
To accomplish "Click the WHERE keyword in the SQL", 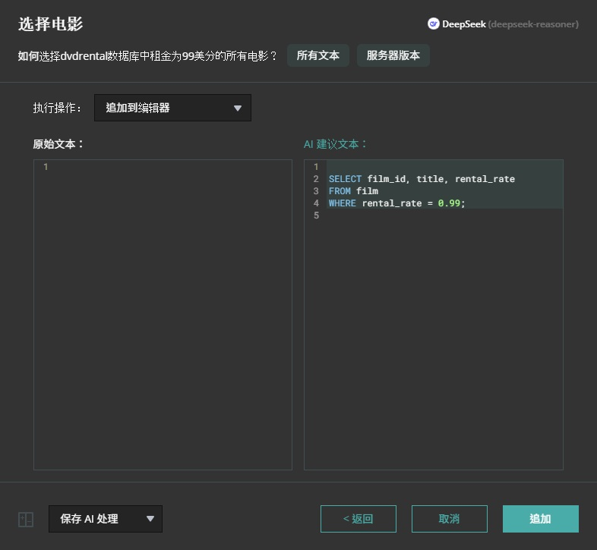I will [x=342, y=203].
